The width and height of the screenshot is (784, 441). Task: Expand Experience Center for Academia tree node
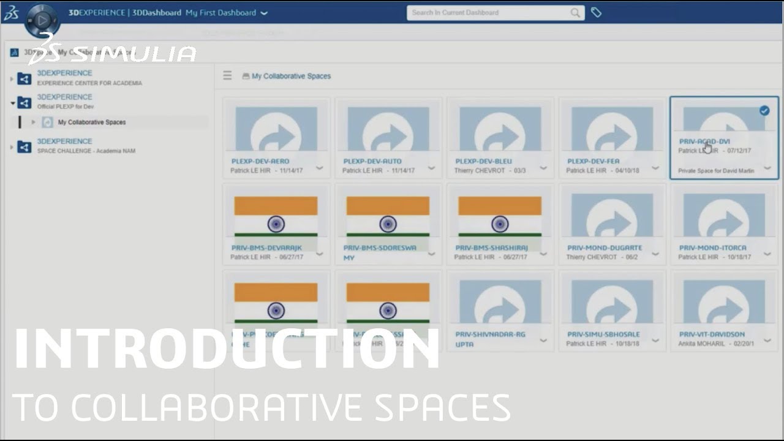(x=12, y=79)
